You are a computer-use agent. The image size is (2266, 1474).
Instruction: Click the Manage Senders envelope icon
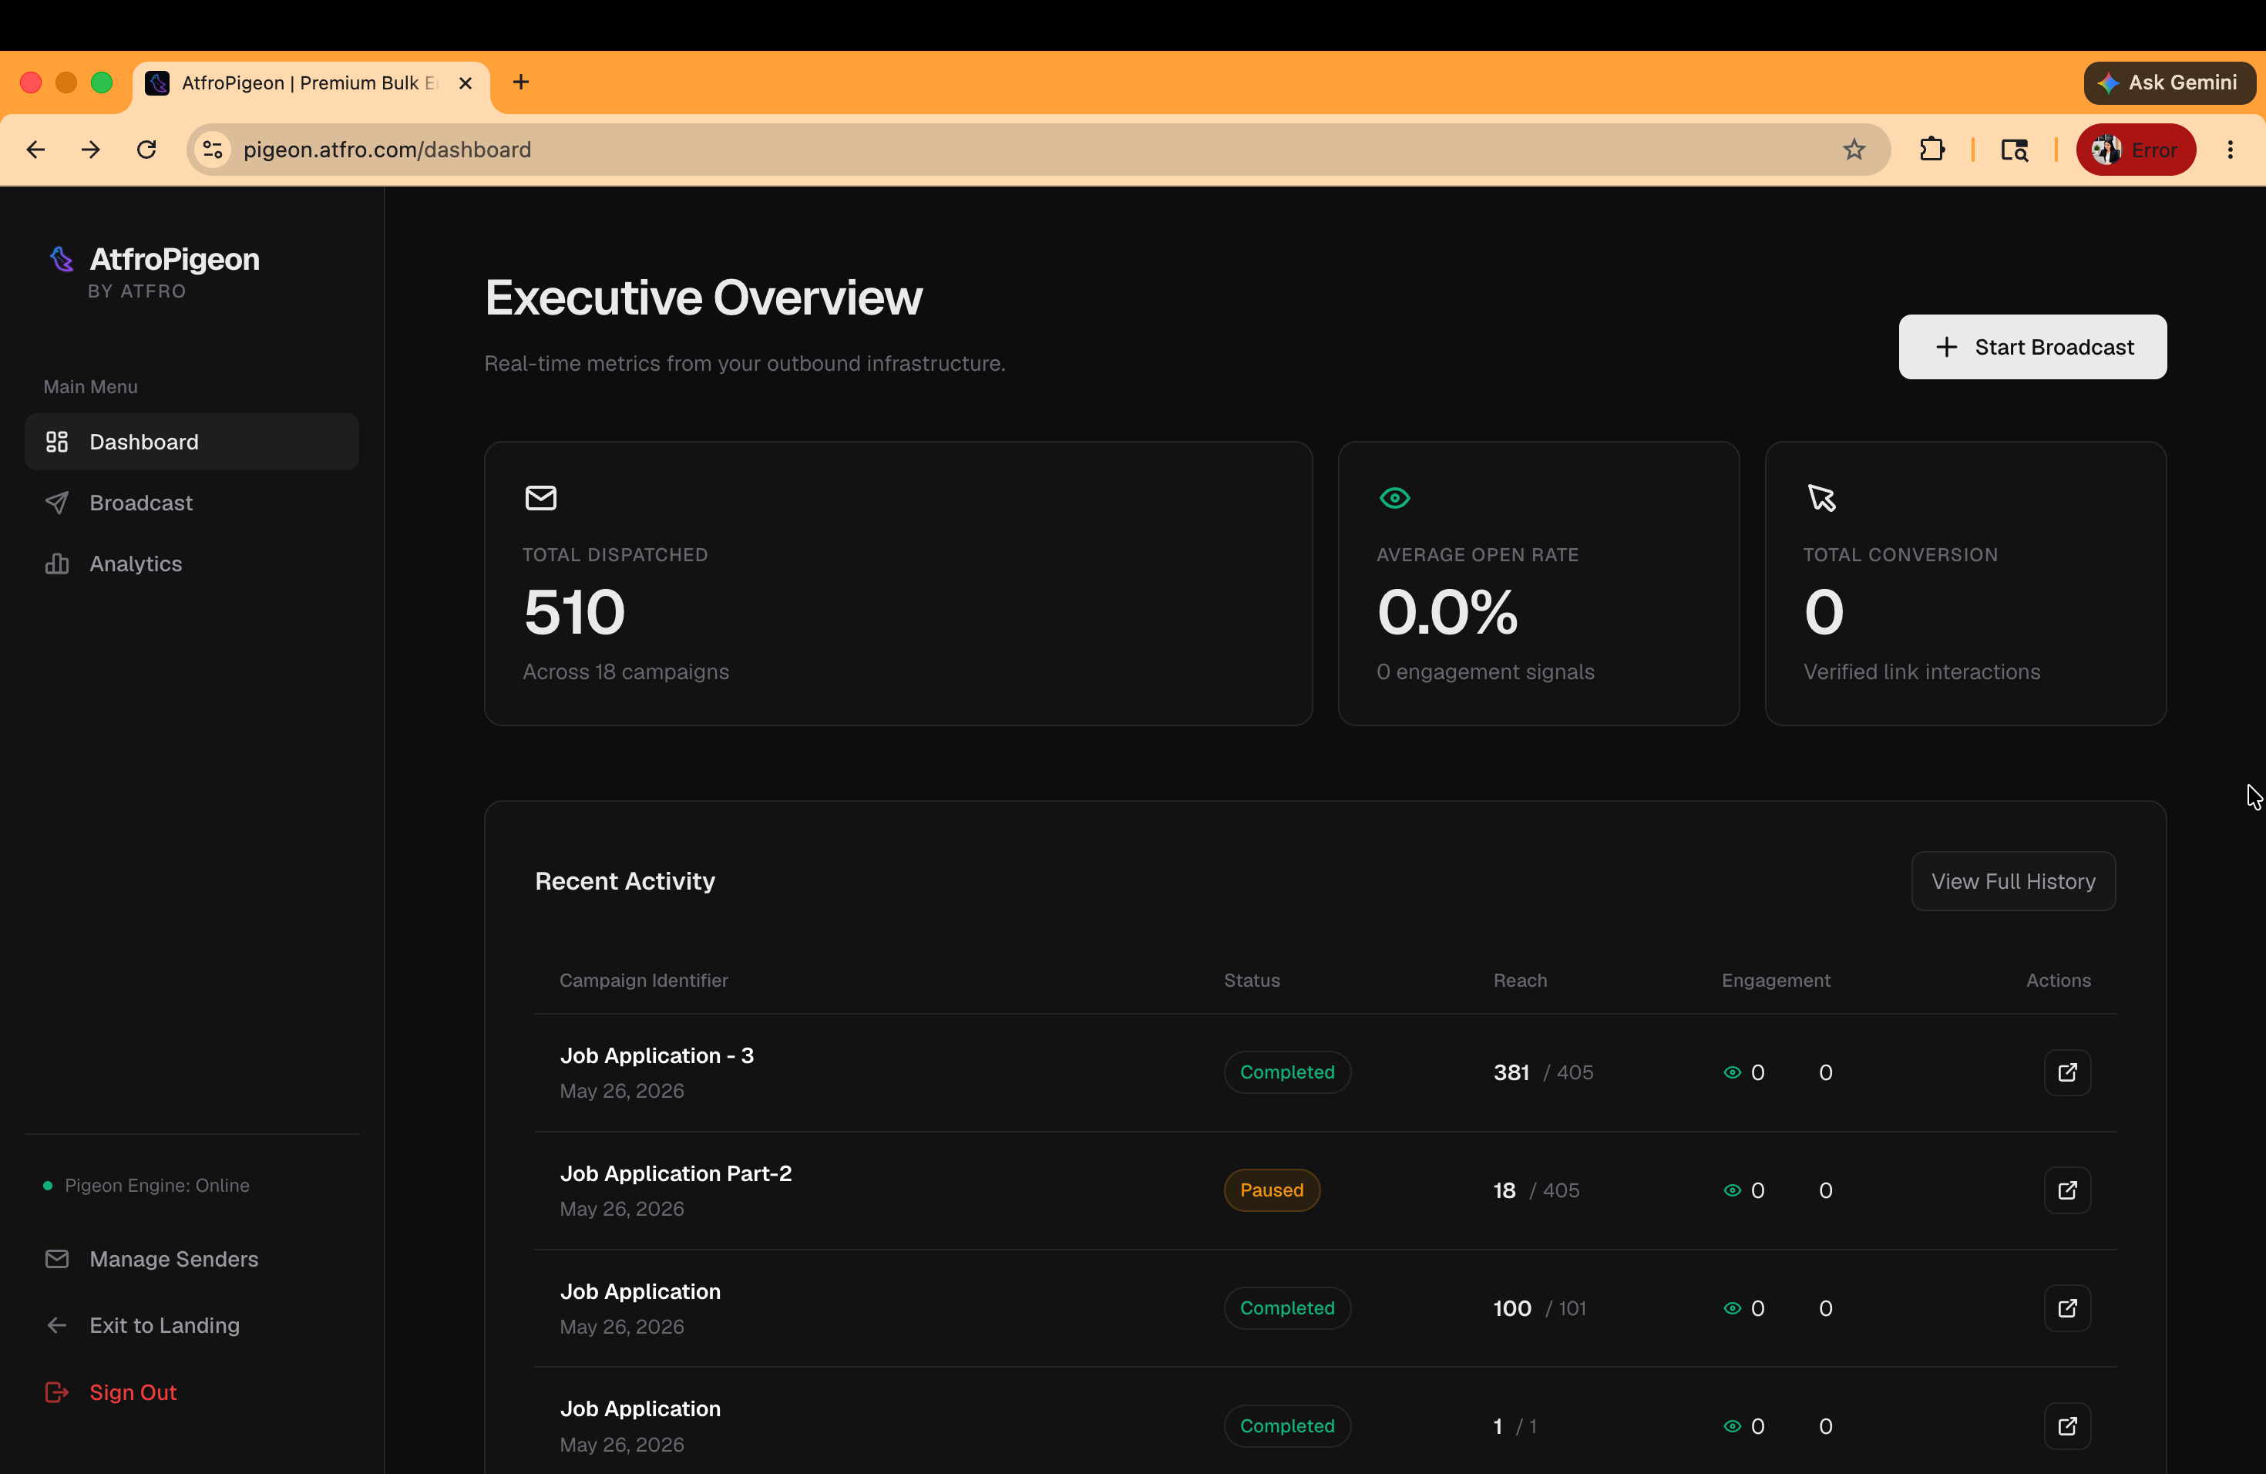coord(57,1259)
